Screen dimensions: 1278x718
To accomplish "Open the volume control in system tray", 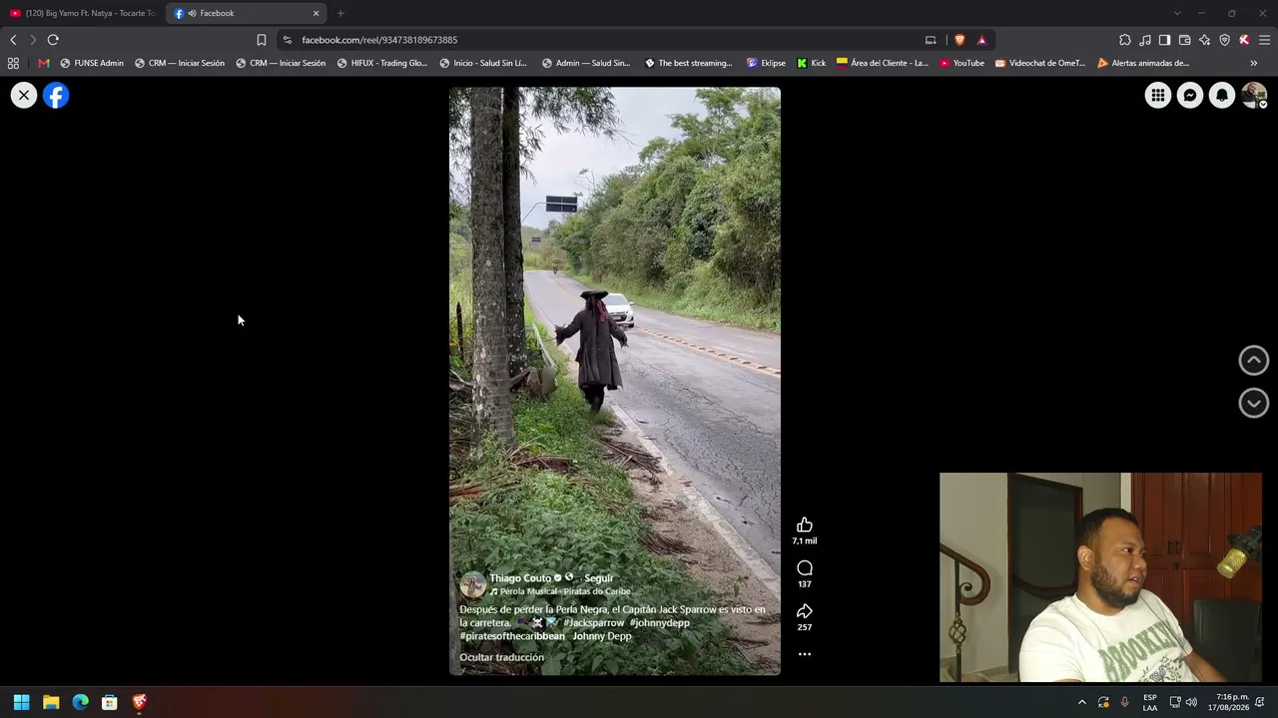I will [1191, 702].
